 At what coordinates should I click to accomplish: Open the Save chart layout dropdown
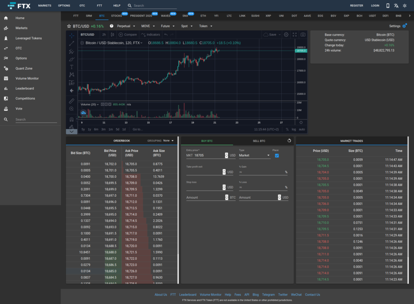(x=280, y=35)
